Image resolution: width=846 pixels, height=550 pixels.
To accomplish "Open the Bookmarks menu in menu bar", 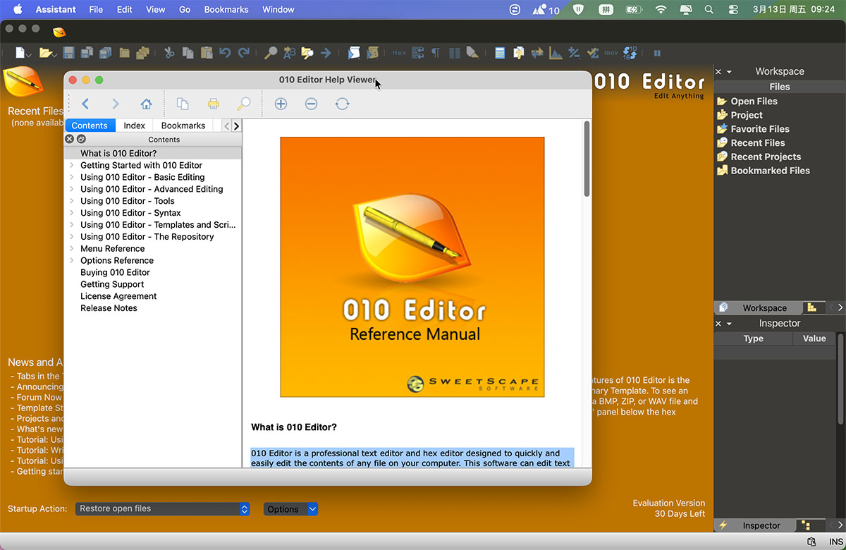I will click(226, 10).
